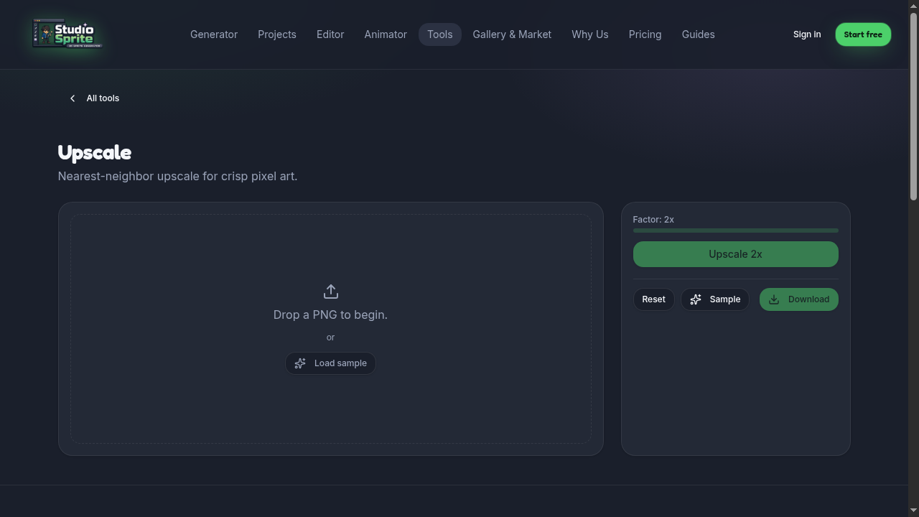Open the Pricing page

645,34
